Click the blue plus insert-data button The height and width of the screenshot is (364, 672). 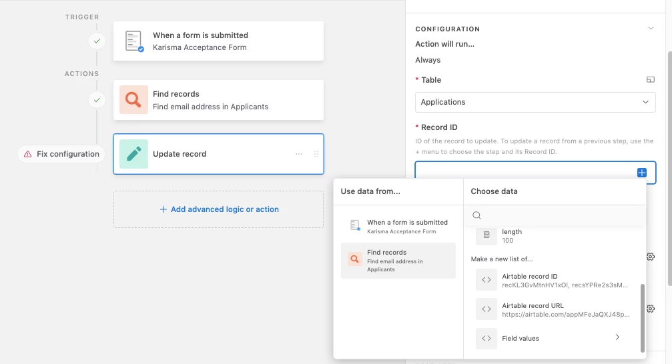coord(641,173)
